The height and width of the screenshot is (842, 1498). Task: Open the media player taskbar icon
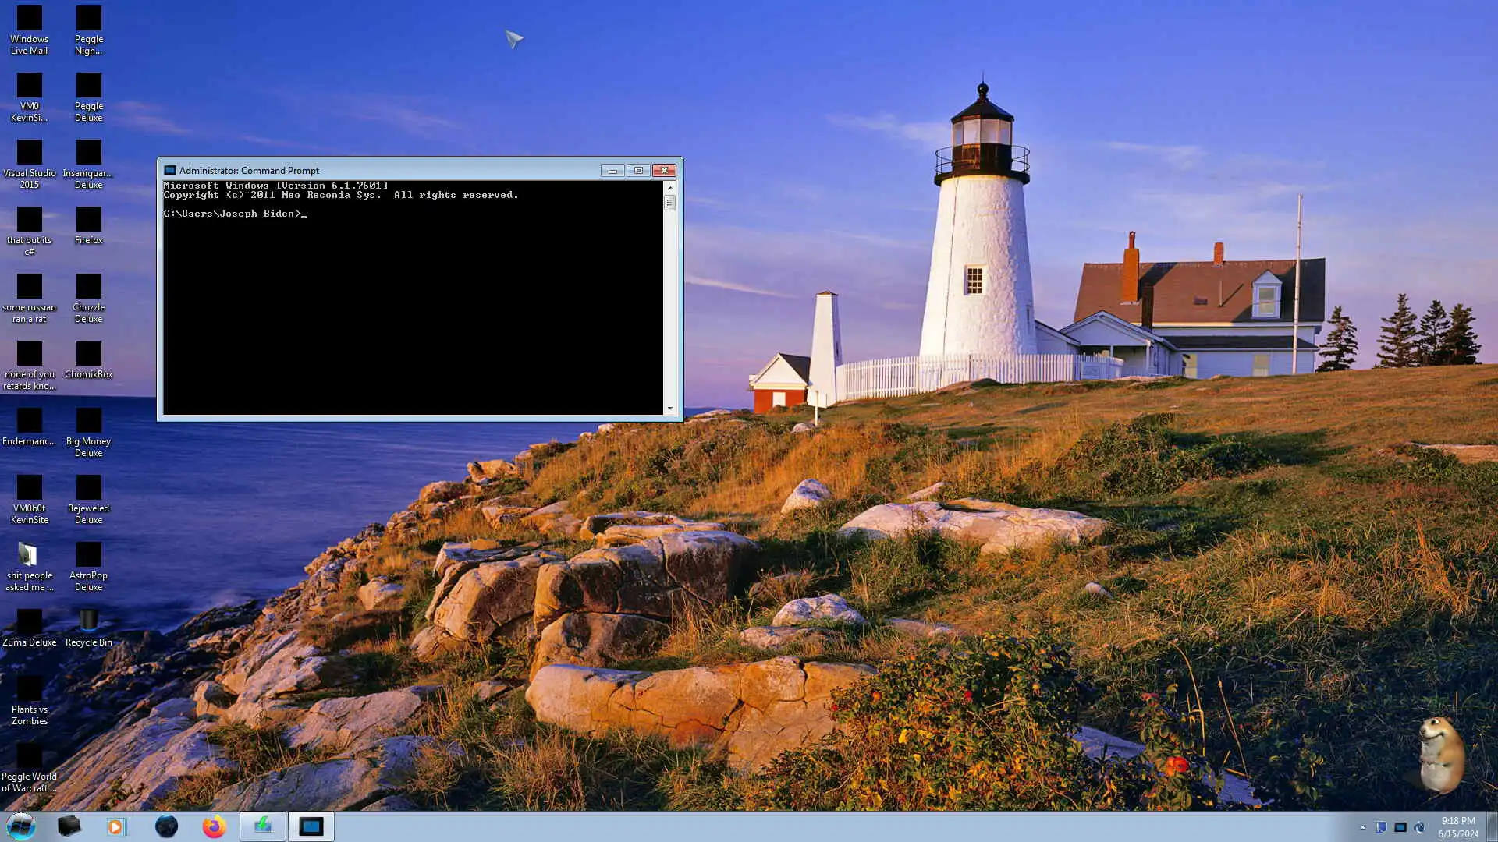point(116,826)
